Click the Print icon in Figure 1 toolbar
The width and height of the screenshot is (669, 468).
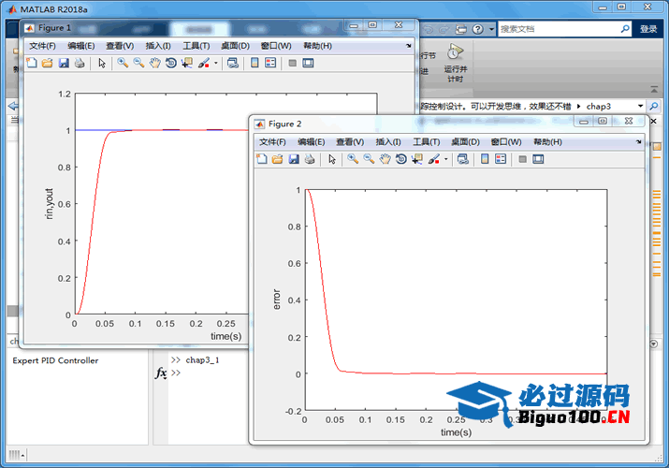[80, 64]
